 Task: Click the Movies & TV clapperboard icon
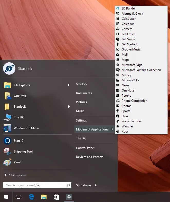pyautogui.click(x=118, y=80)
